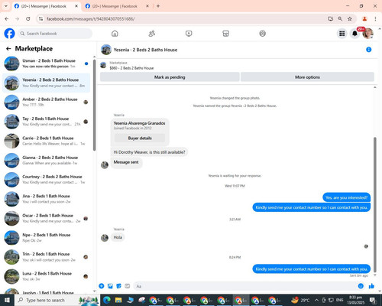The height and width of the screenshot is (306, 382).
Task: Attach a photo using image icon
Action: pyautogui.click(x=110, y=286)
